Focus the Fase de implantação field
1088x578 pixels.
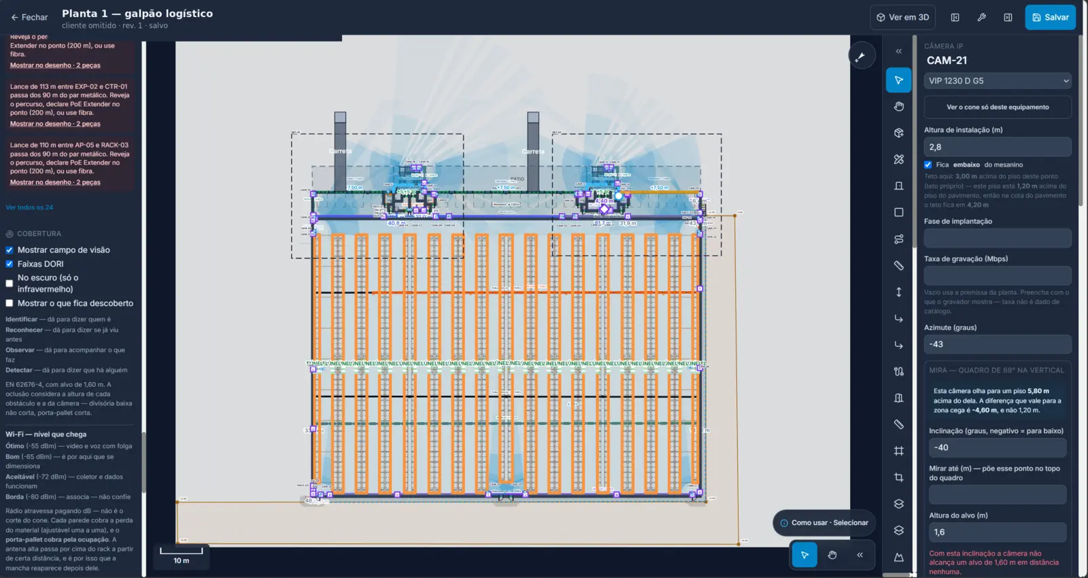click(998, 238)
